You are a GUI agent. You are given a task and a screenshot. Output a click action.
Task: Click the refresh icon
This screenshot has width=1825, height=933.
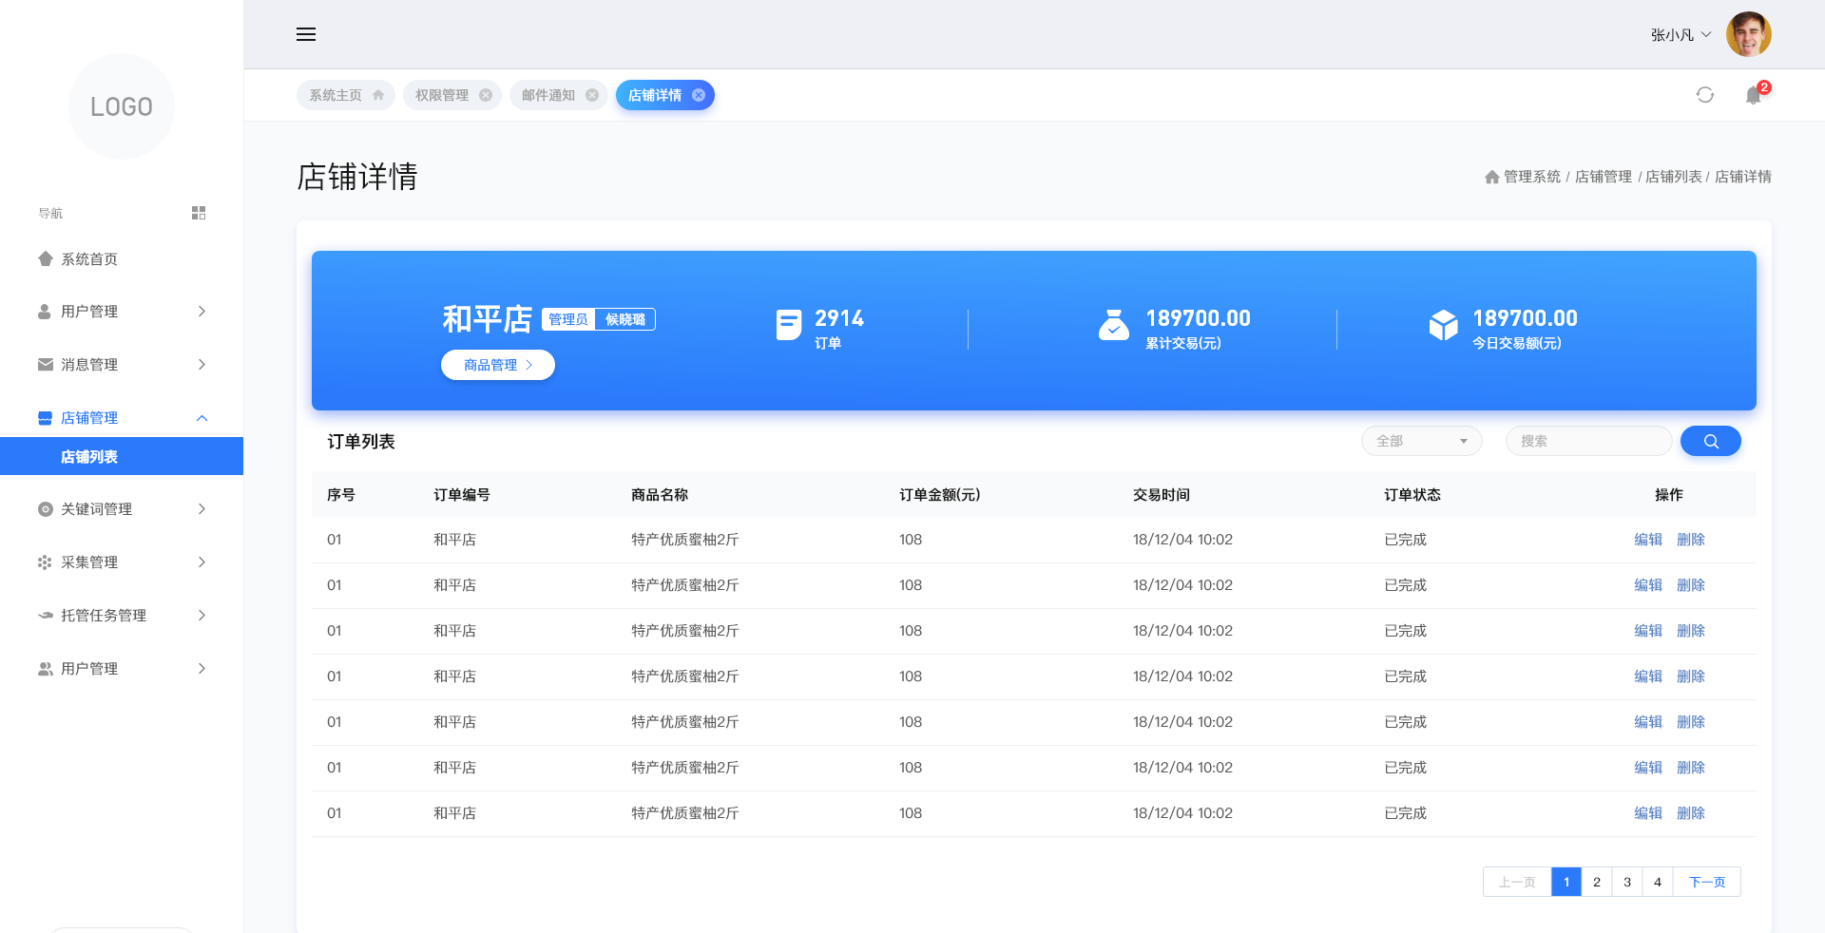pos(1705,95)
